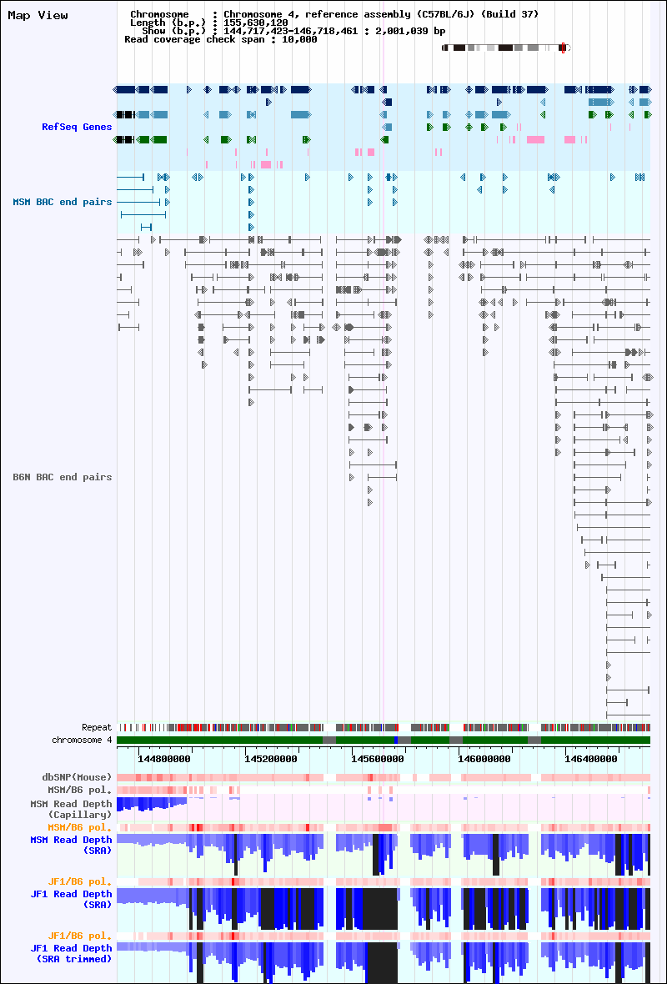Click the 144800000 position label
This screenshot has width=667, height=984.
click(164, 760)
